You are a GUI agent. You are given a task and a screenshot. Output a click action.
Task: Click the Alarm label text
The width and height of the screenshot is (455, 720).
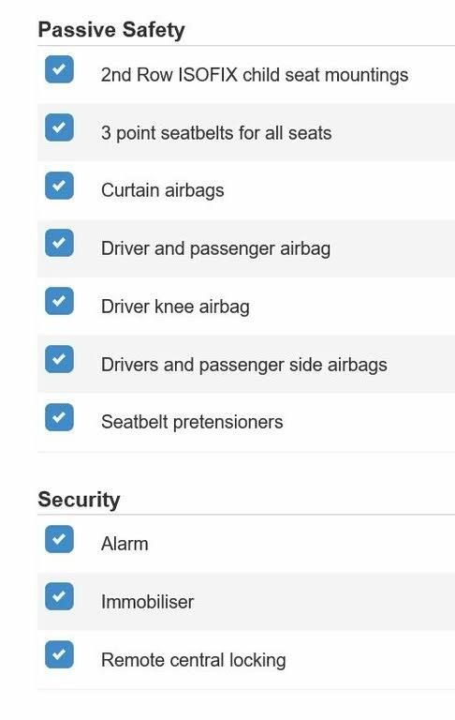(125, 544)
